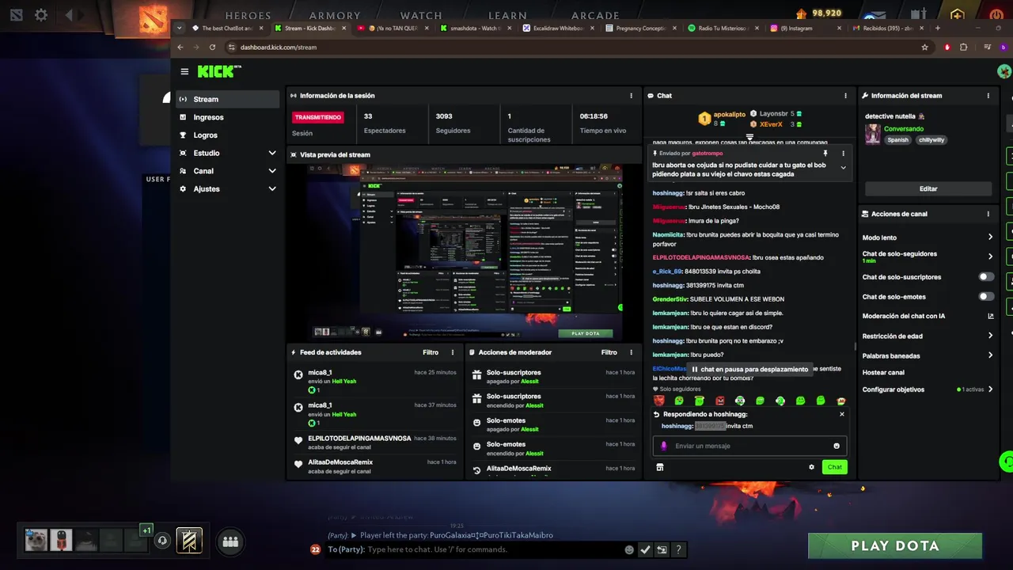1013x570 pixels.
Task: Open session info panel options menu
Action: tap(631, 96)
